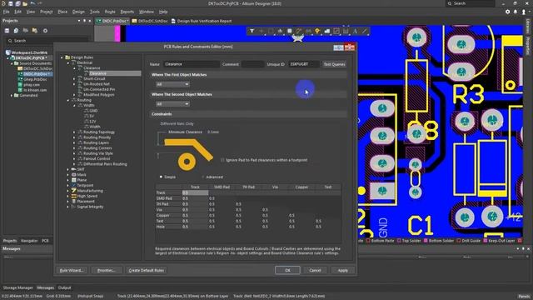Open project folder icon in Projects panel toolbar

tap(35, 31)
